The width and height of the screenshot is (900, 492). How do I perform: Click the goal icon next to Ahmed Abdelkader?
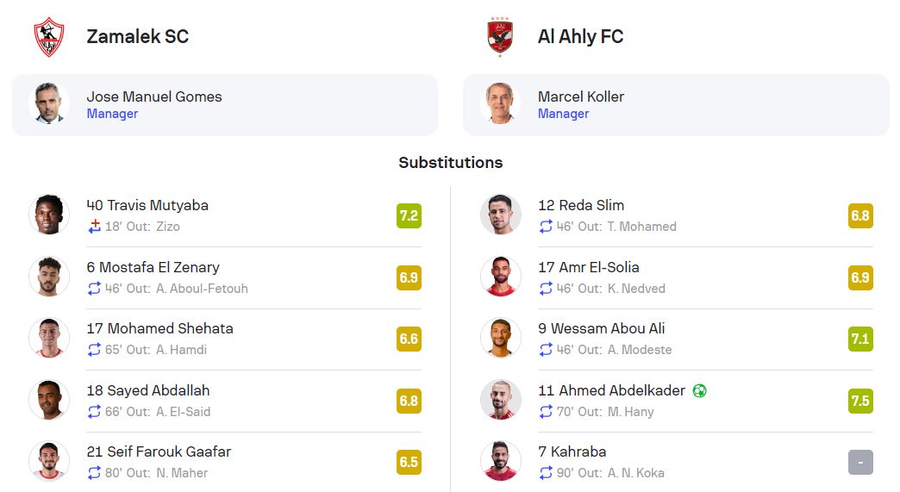(700, 391)
